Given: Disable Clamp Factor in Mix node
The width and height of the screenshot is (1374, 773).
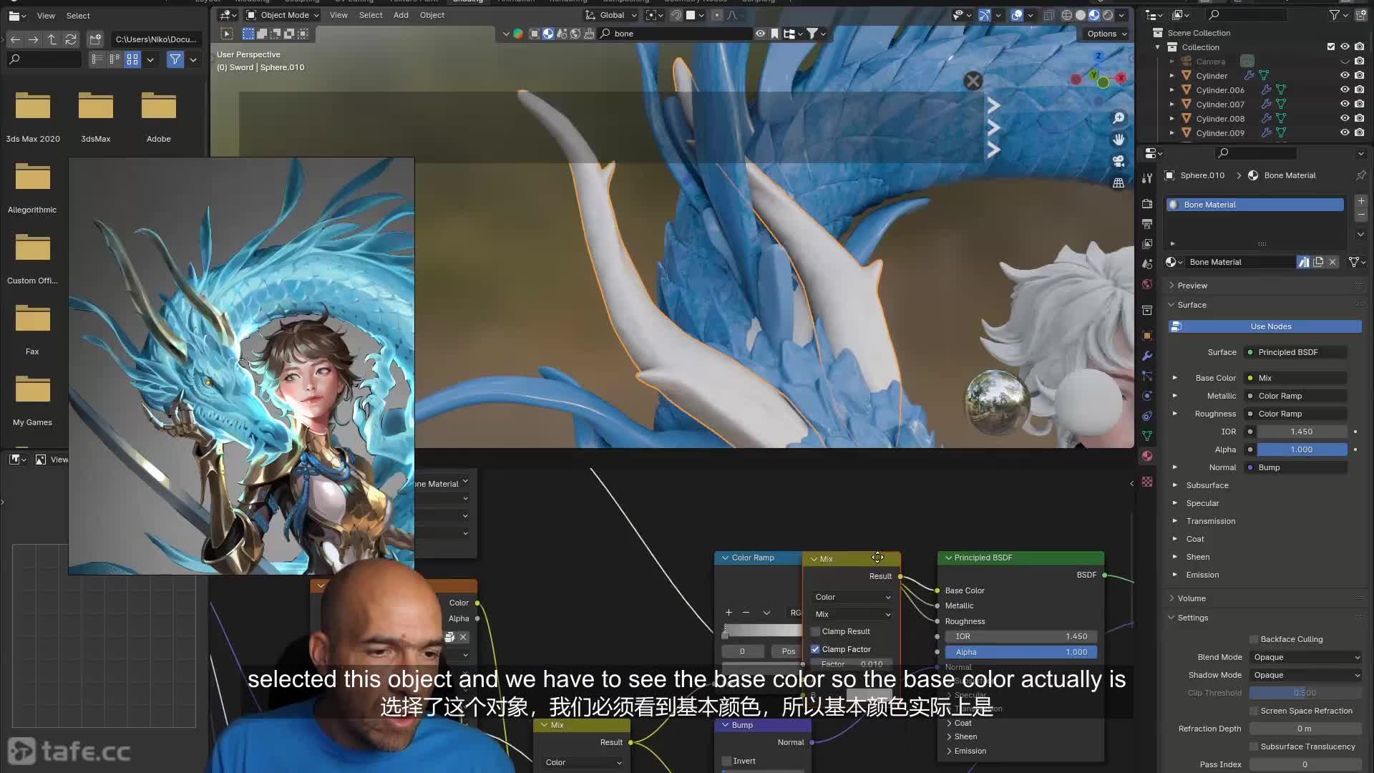Looking at the screenshot, I should 815,649.
